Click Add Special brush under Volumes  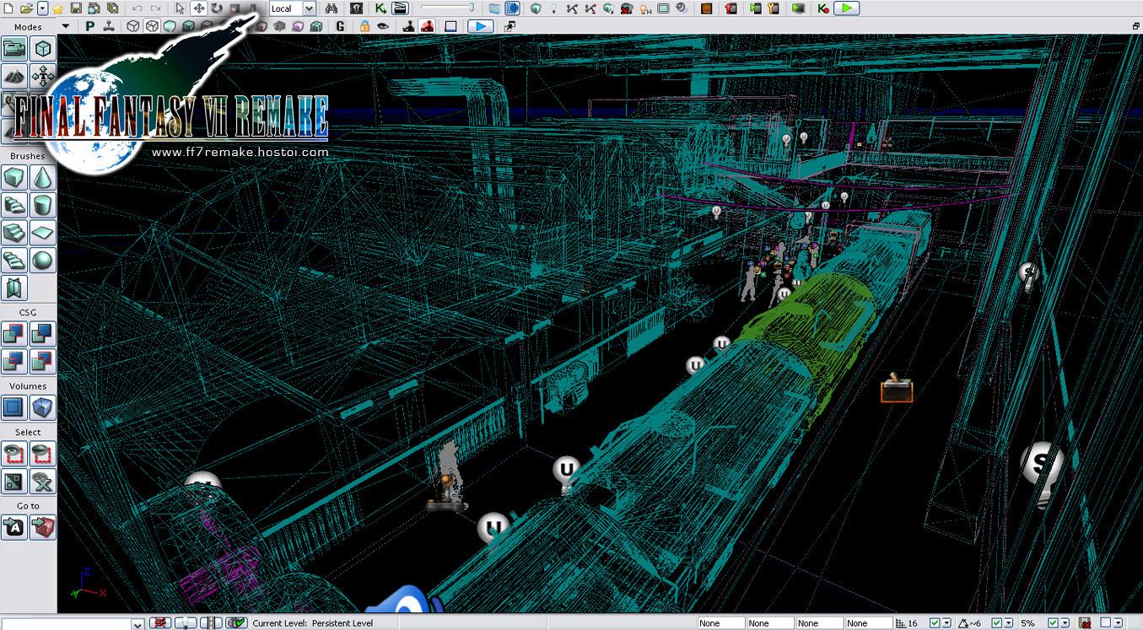pos(15,408)
